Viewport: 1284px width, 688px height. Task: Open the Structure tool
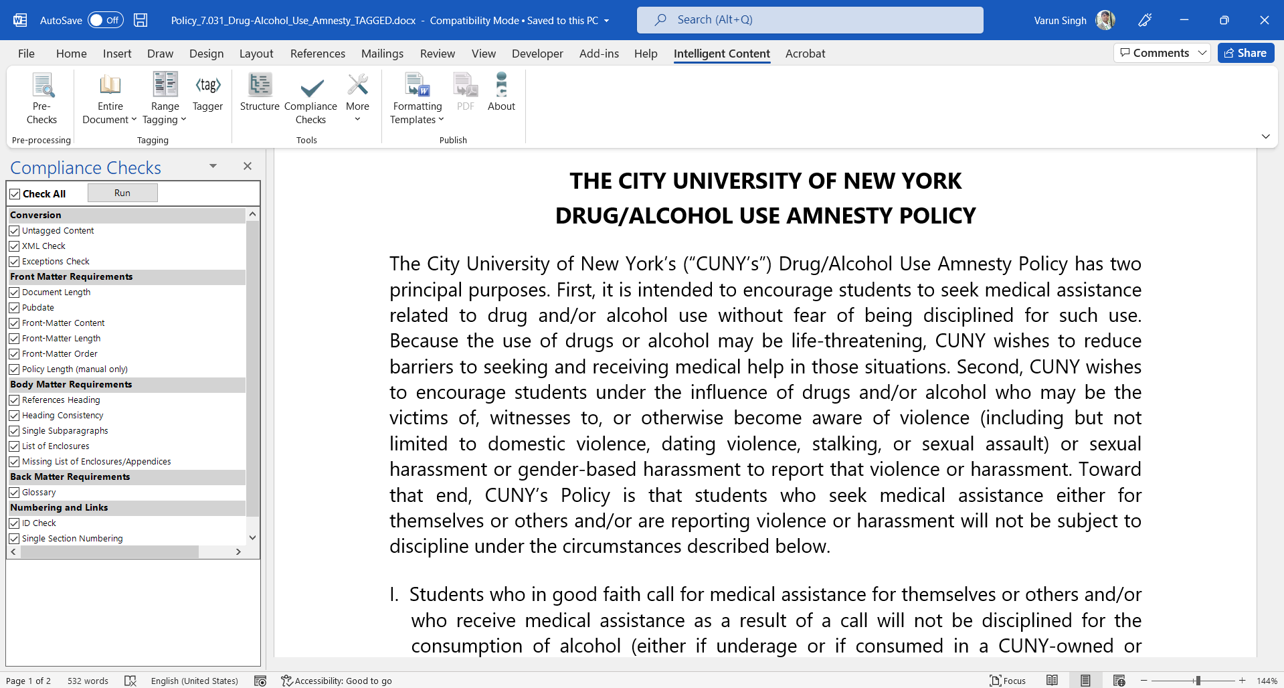pos(260,92)
